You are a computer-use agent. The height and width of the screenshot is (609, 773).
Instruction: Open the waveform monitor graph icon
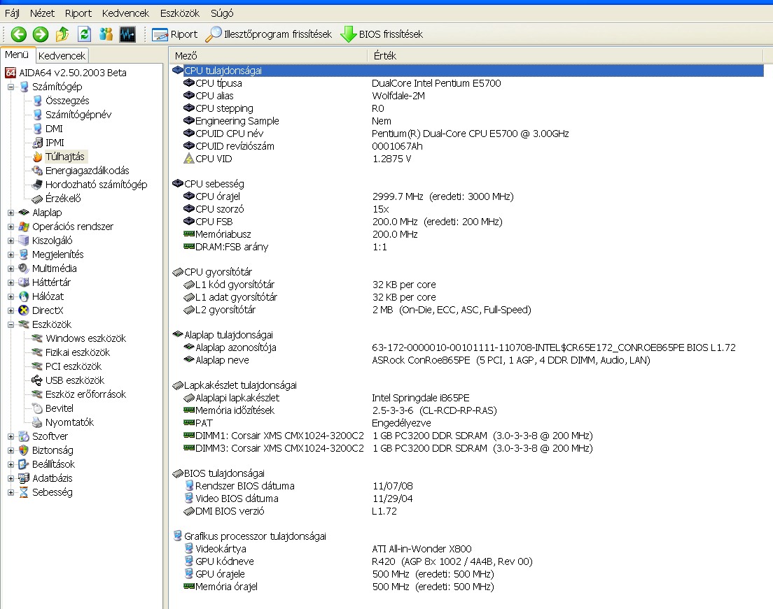[127, 34]
